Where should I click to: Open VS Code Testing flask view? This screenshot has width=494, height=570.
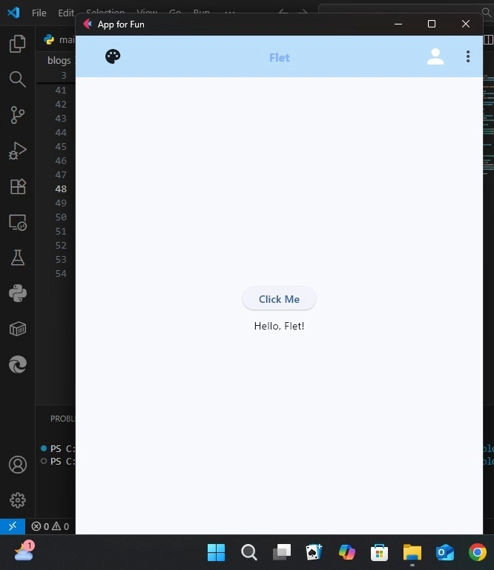18,258
